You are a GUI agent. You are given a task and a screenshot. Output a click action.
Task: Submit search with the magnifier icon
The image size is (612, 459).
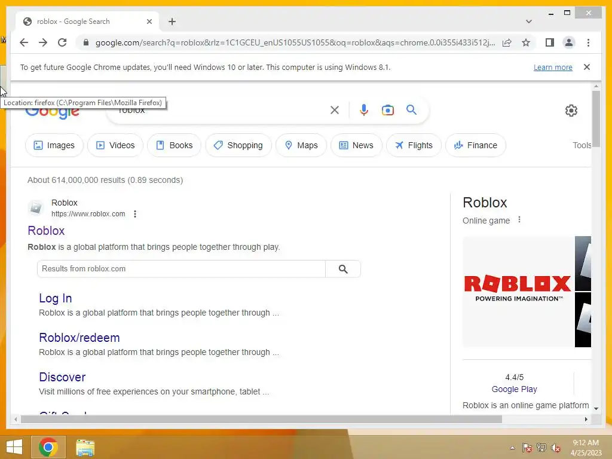(411, 110)
